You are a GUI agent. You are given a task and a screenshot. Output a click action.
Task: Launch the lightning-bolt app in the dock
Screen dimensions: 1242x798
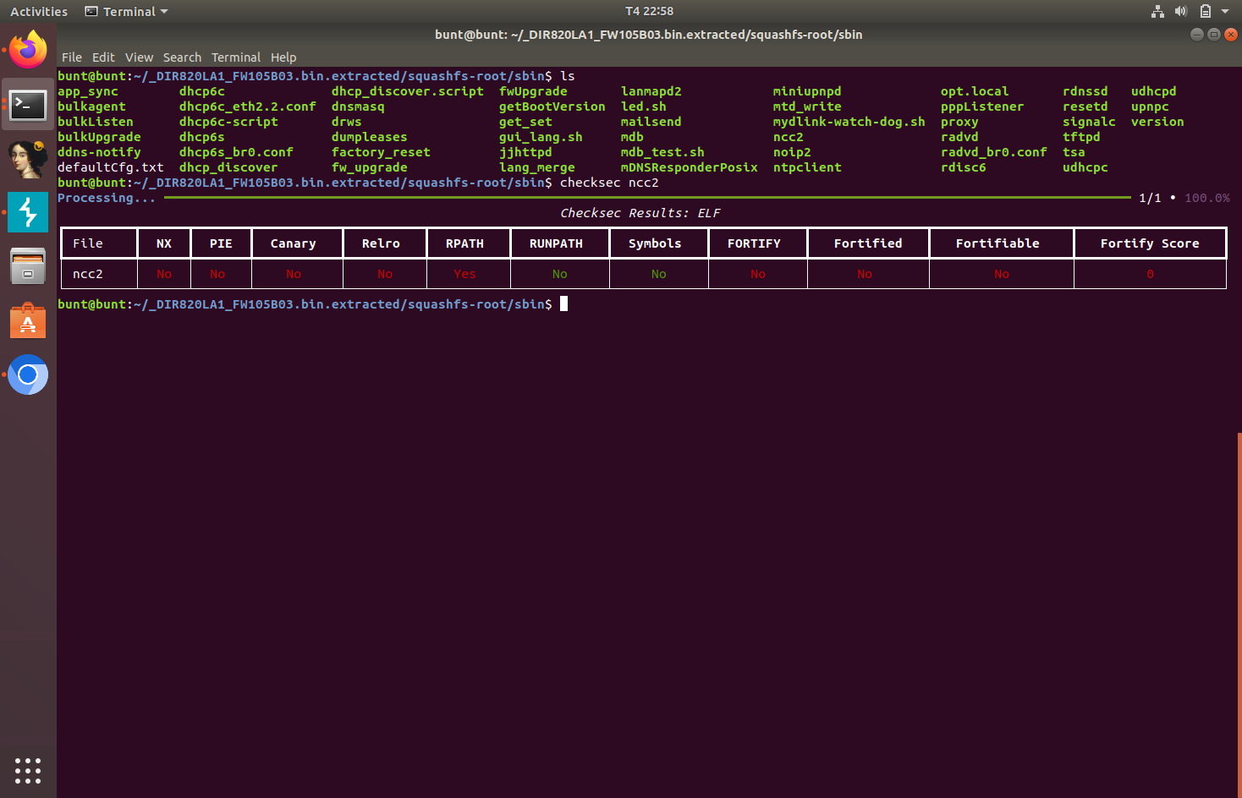28,212
